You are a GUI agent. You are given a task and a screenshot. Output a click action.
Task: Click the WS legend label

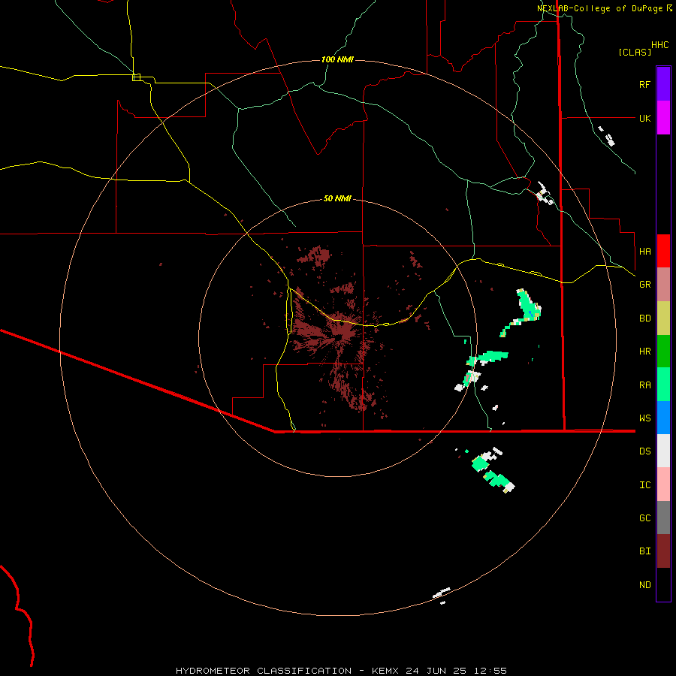pyautogui.click(x=644, y=418)
